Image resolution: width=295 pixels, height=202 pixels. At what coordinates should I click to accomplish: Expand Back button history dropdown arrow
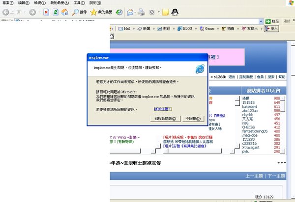pos(25,12)
